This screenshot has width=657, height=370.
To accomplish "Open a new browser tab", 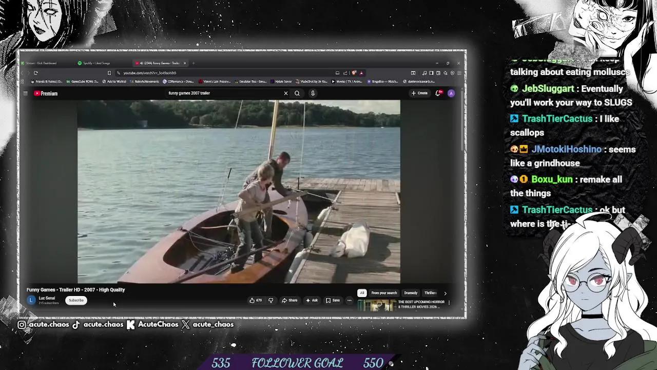I will (192, 63).
